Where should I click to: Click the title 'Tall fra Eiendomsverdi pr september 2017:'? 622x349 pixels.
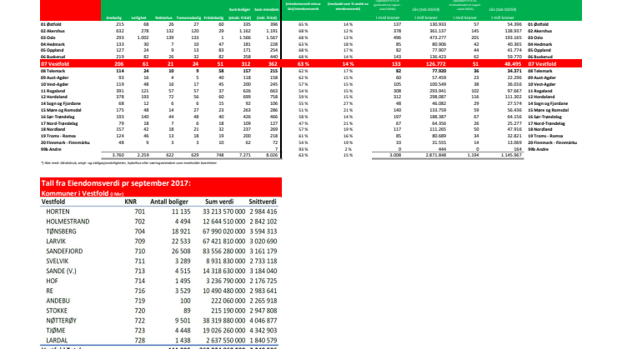(x=116, y=183)
